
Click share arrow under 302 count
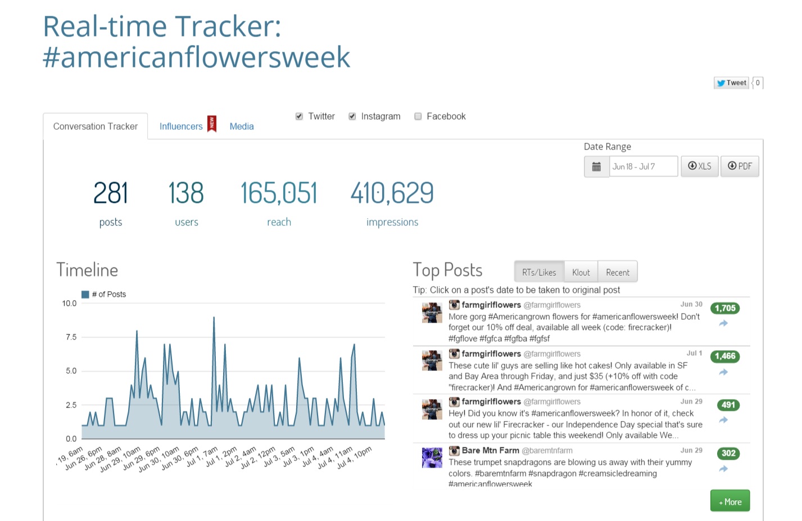(723, 469)
